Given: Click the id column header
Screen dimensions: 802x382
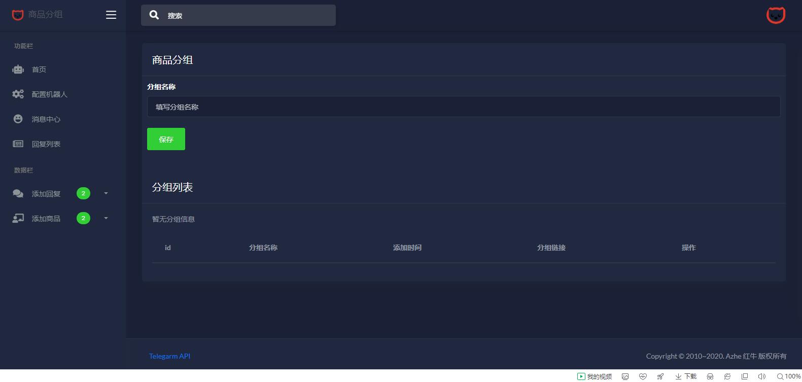Looking at the screenshot, I should pos(168,248).
